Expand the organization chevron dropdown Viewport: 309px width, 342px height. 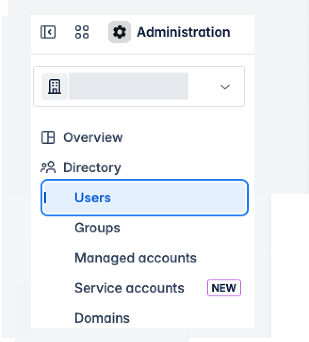point(225,87)
